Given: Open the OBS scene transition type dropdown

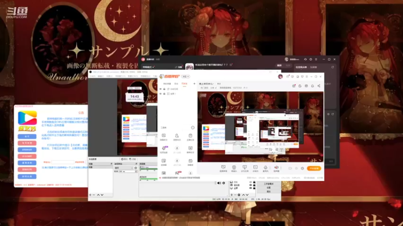Looking at the screenshot, I should tap(124, 168).
